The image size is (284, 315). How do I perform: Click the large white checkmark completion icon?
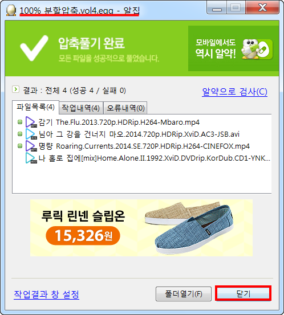pos(34,48)
